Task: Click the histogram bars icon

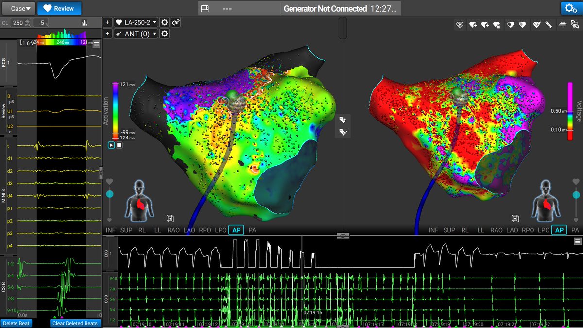Action: tap(85, 23)
